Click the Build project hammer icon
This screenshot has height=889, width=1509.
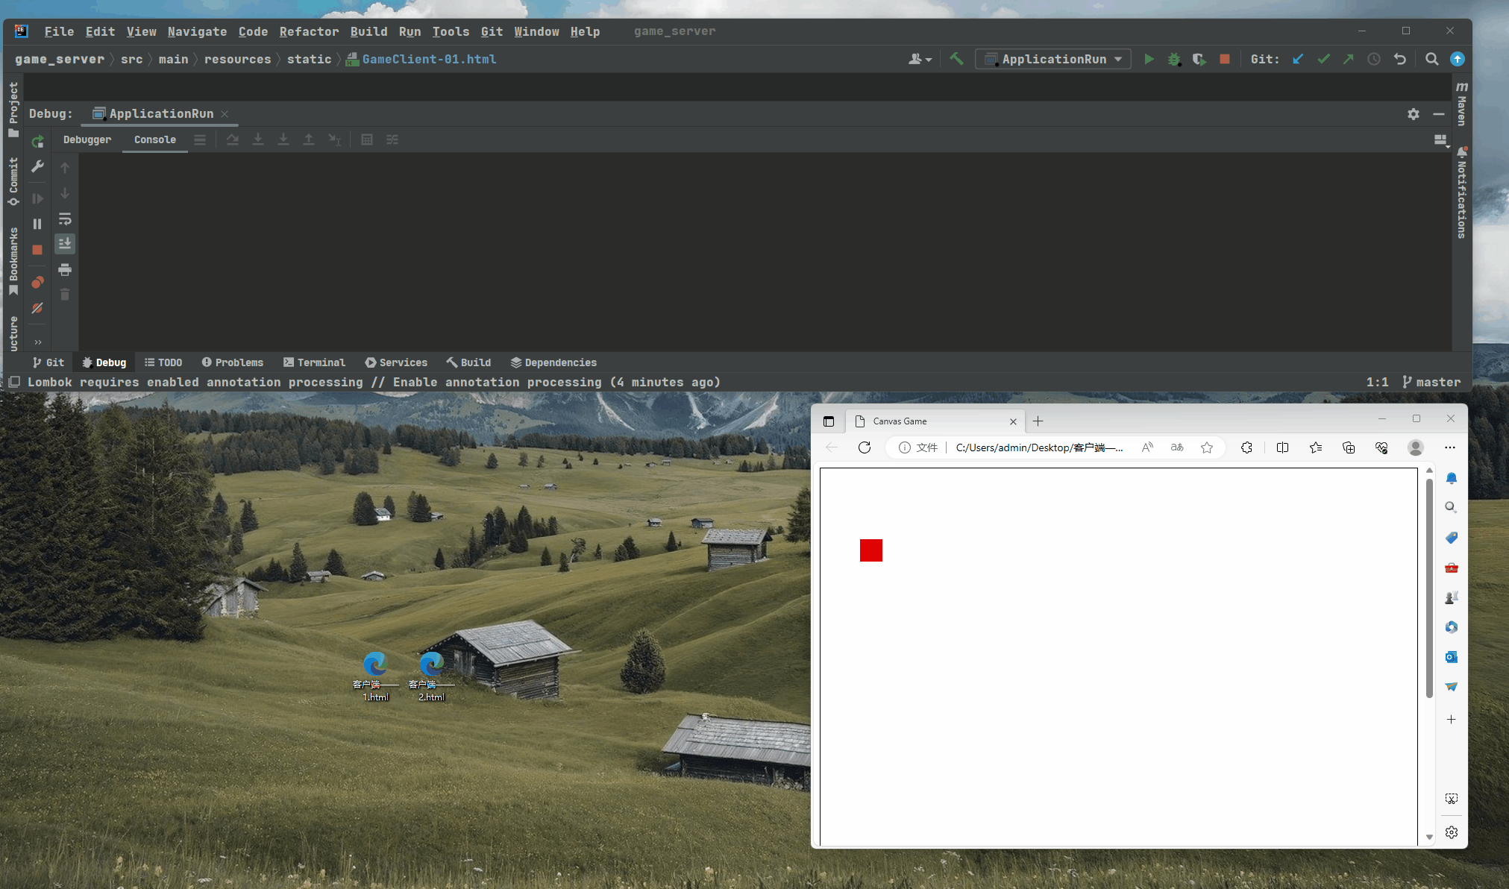point(956,59)
